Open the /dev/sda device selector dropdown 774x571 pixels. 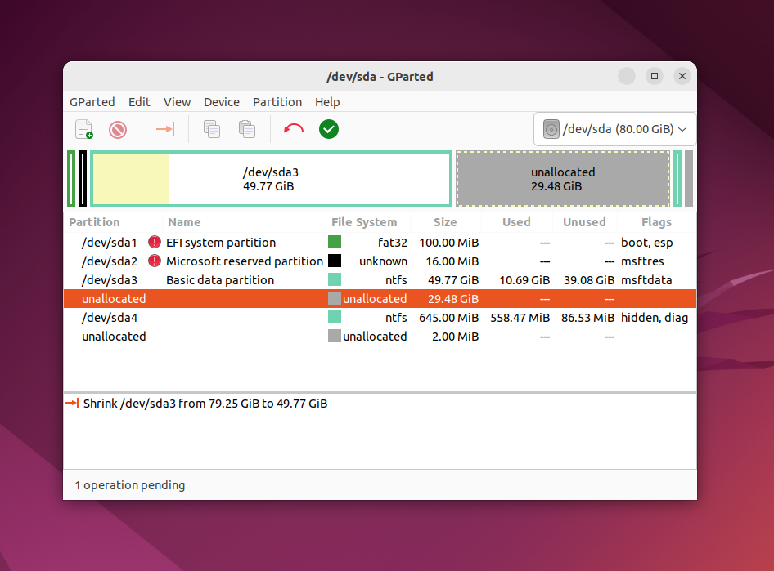614,129
